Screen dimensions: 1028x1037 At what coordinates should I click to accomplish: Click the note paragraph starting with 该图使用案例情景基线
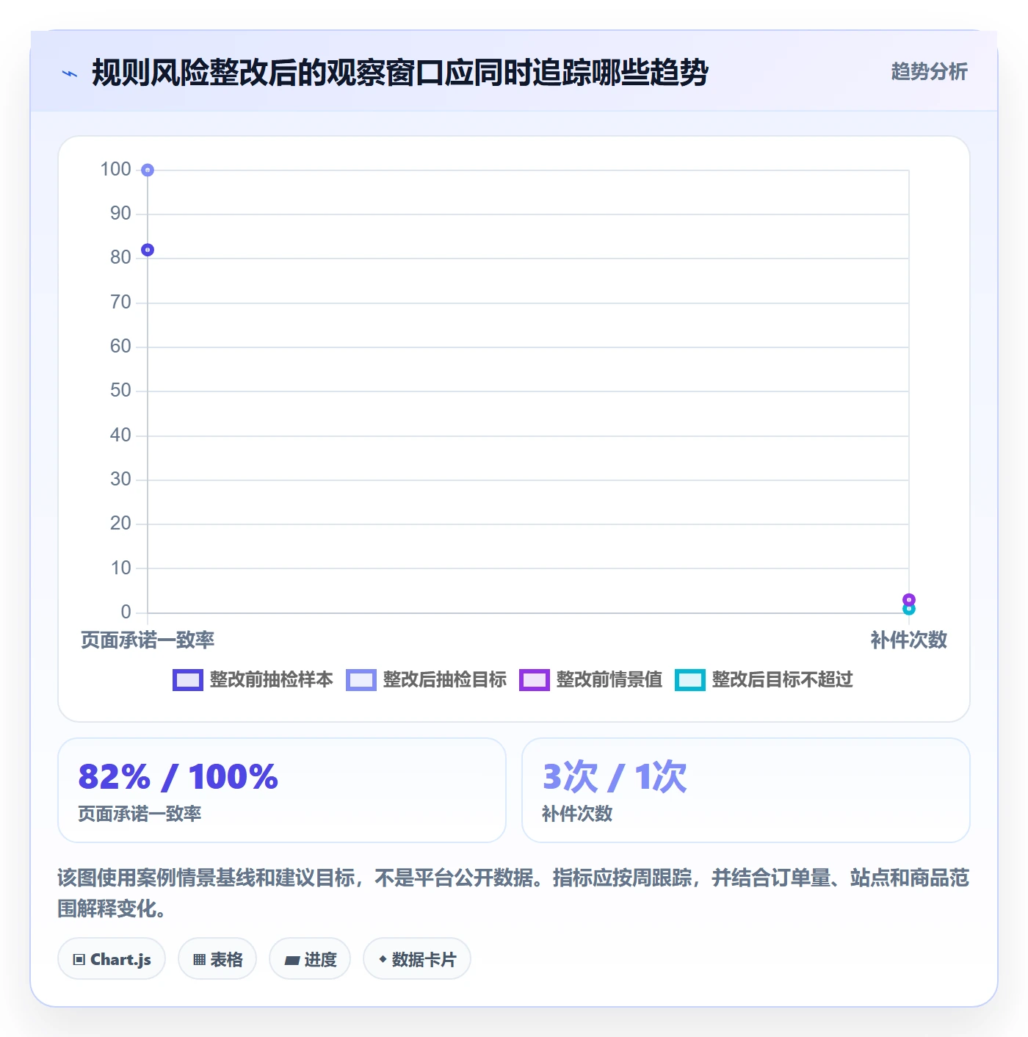point(513,893)
